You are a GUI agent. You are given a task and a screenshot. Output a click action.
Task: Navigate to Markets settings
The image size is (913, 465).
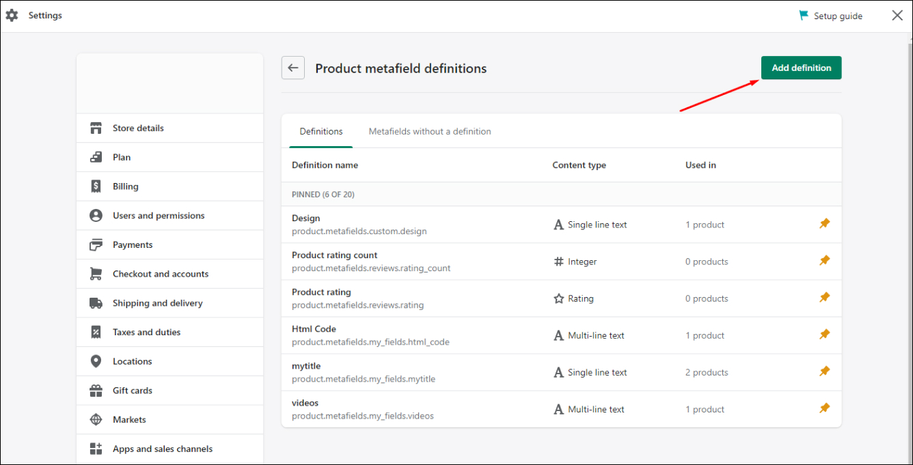point(169,419)
